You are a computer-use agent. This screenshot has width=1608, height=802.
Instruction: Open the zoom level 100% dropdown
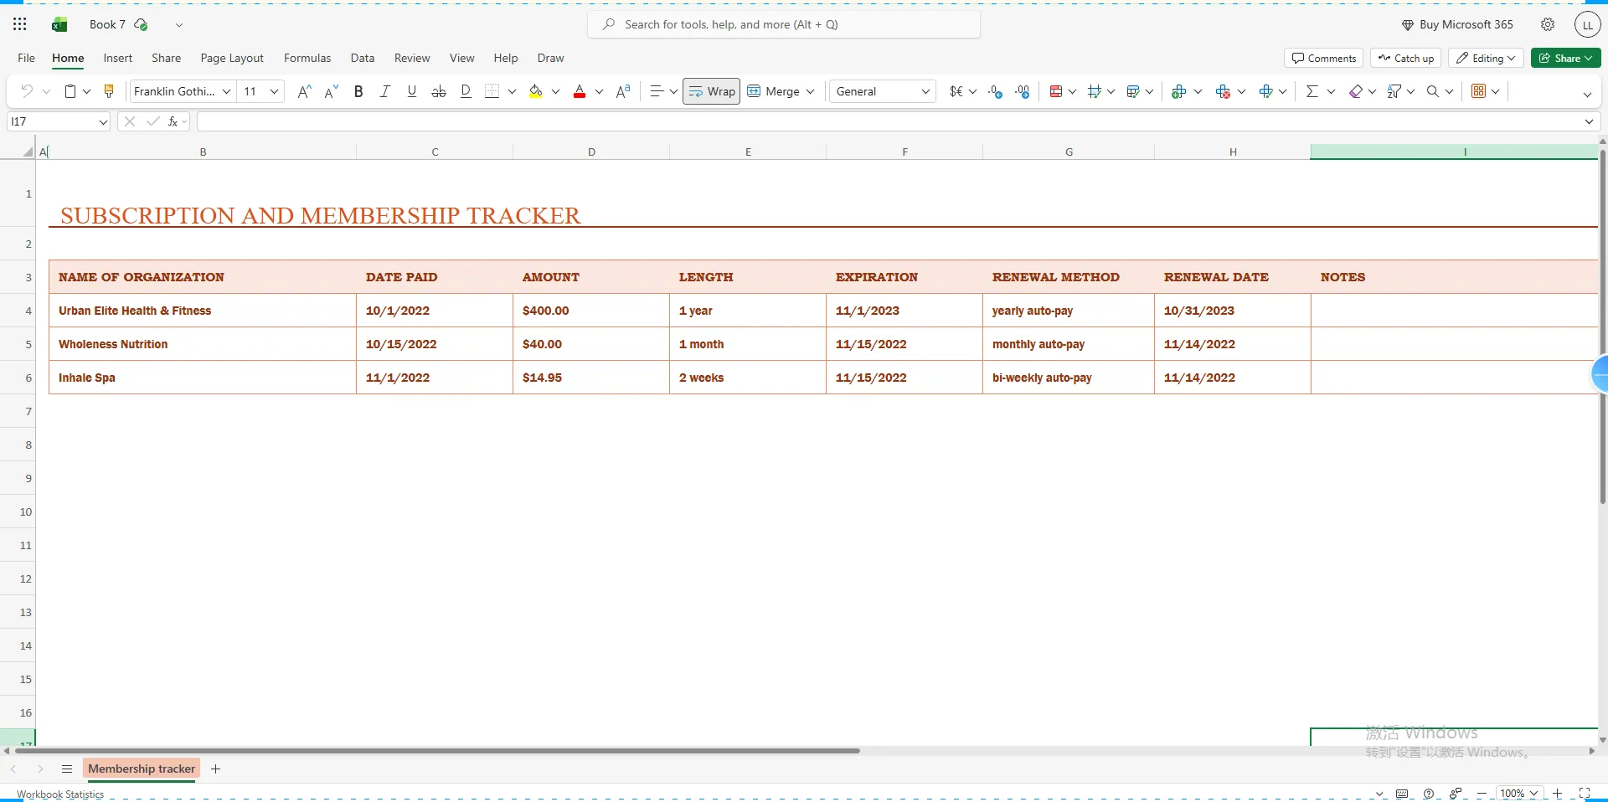[x=1518, y=793]
